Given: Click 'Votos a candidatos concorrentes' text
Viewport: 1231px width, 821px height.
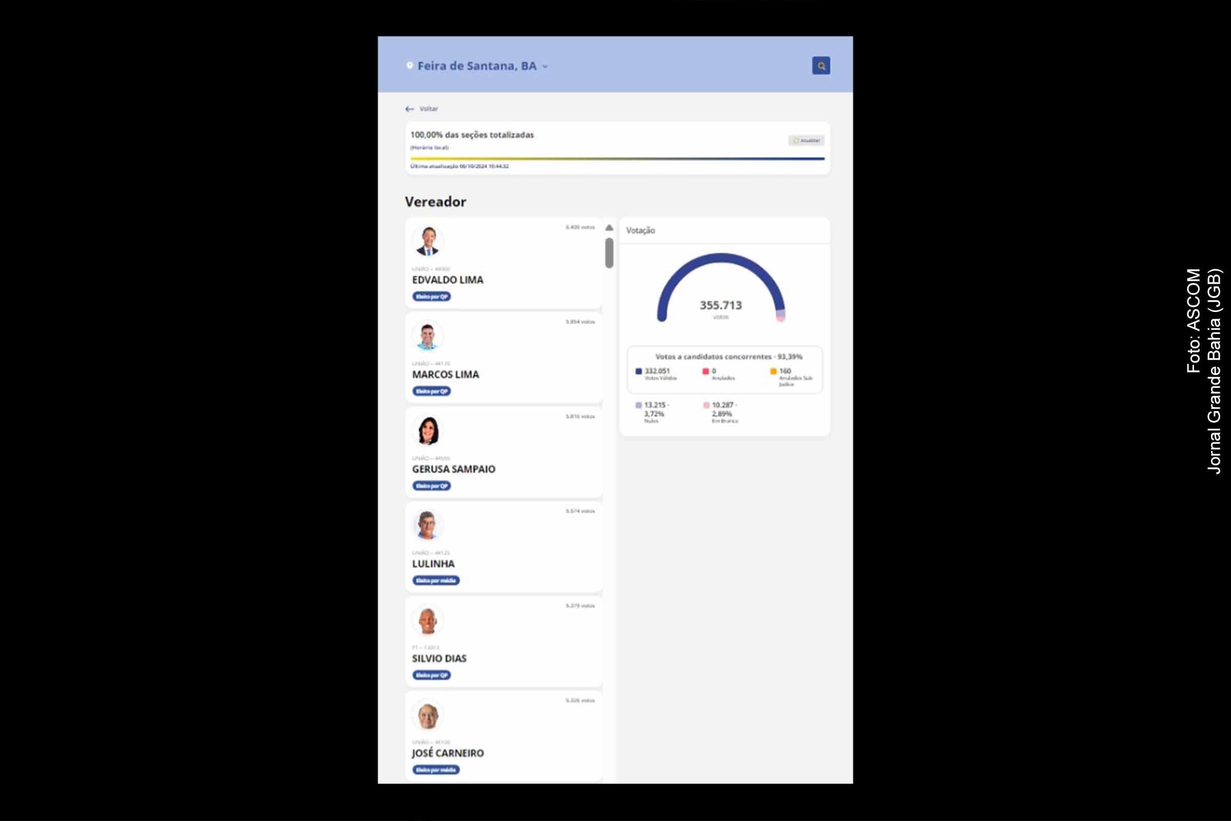Looking at the screenshot, I should tap(713, 357).
